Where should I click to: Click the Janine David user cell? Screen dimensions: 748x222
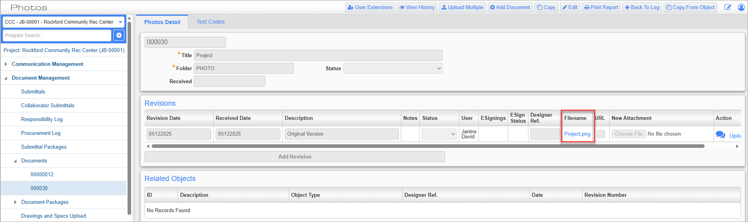[469, 134]
